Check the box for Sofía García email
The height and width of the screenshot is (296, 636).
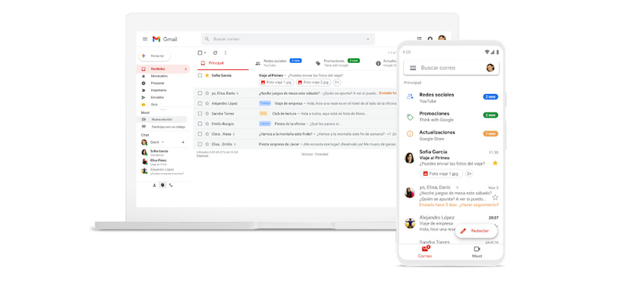(x=200, y=75)
